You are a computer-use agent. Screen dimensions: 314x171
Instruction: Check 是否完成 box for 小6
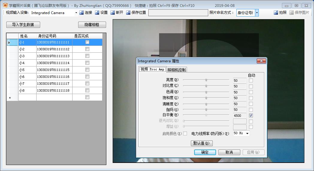coord(87,76)
